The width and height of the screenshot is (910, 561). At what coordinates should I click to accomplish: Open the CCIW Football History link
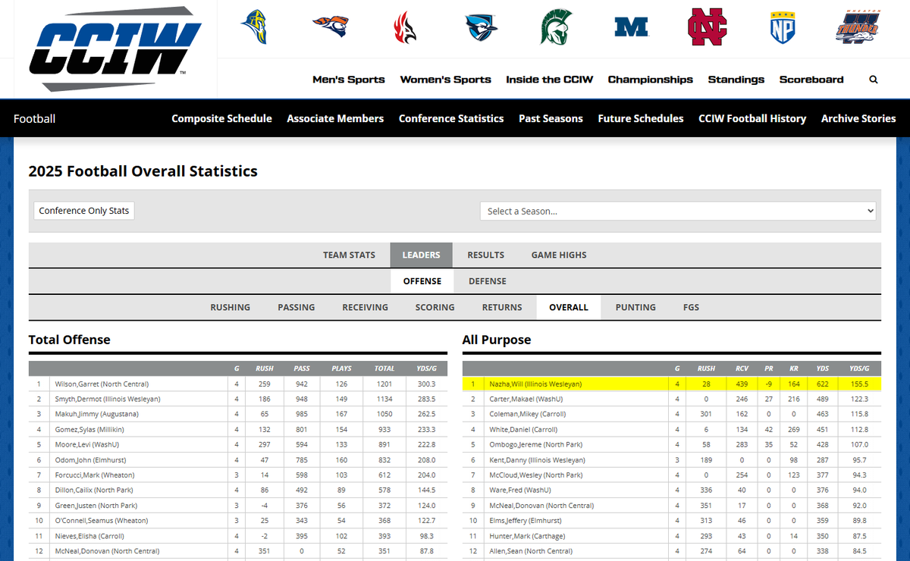(752, 118)
